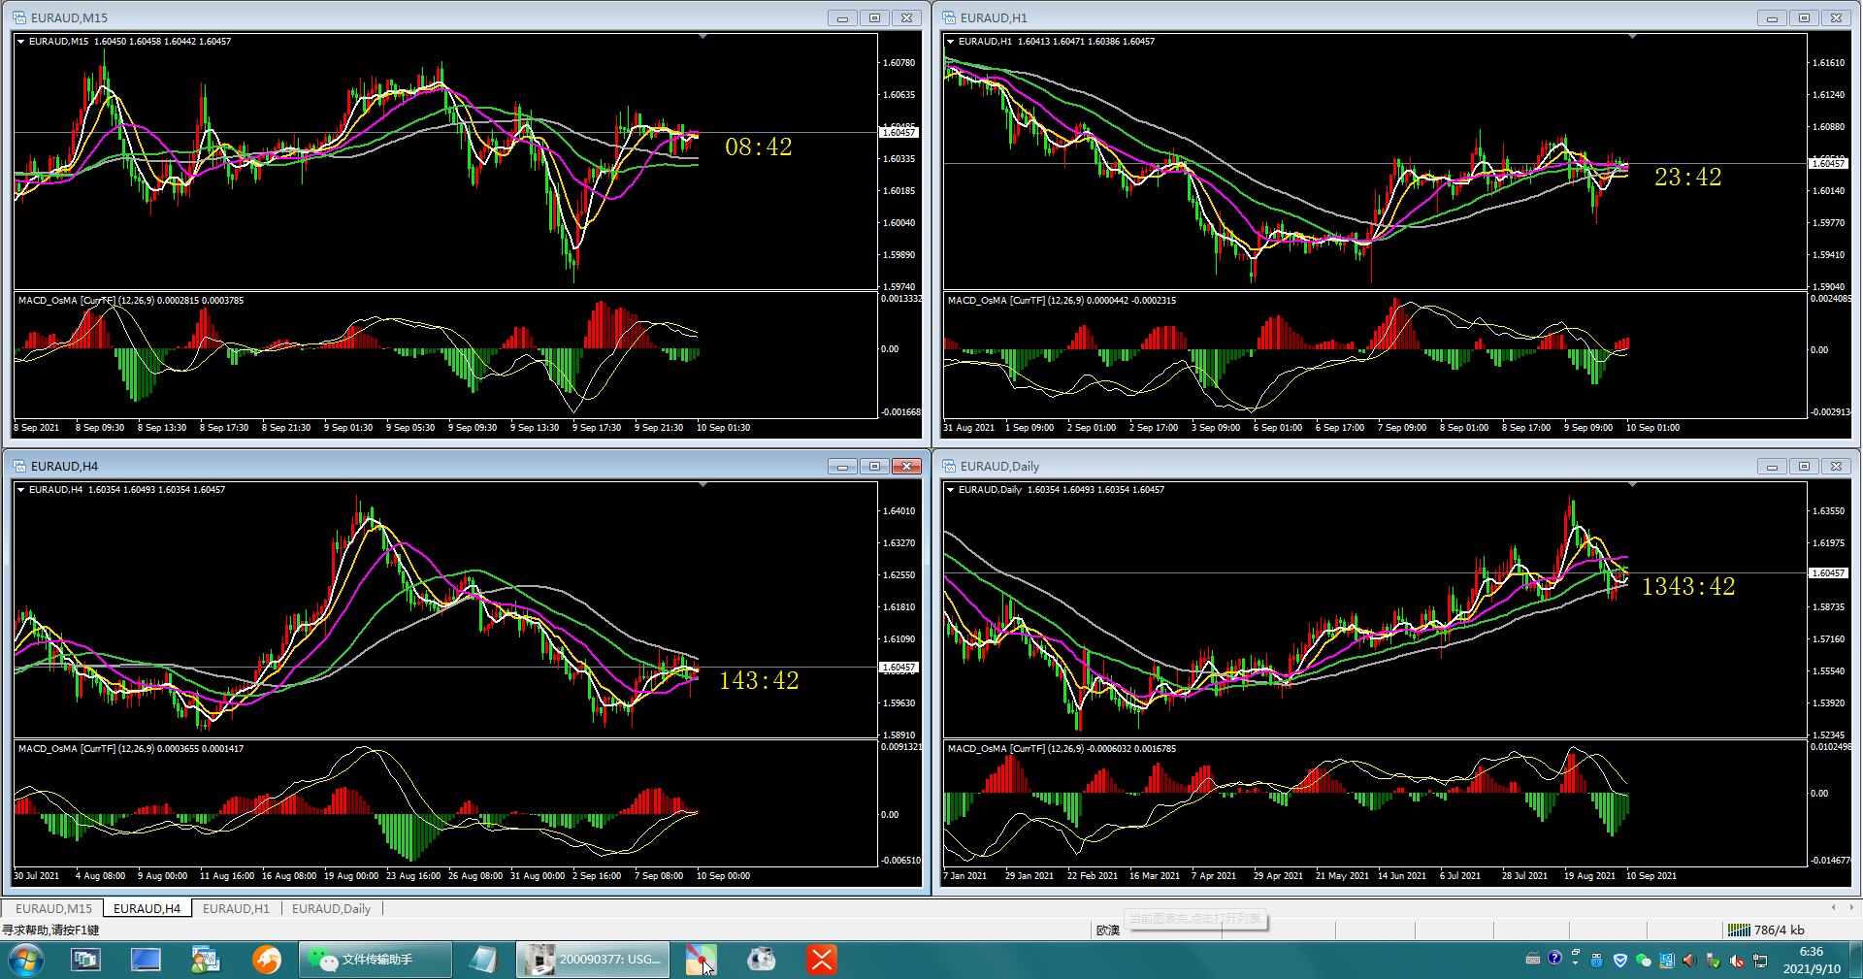The image size is (1863, 979).
Task: Open the WeChat 文件传输助手 taskbar button
Action: (375, 961)
